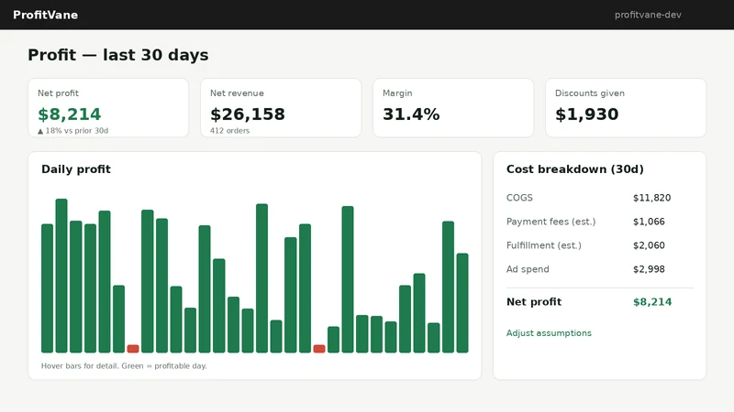Screen dimensions: 734x412
Task: Select the Net profit label in top card
Action: tap(58, 93)
